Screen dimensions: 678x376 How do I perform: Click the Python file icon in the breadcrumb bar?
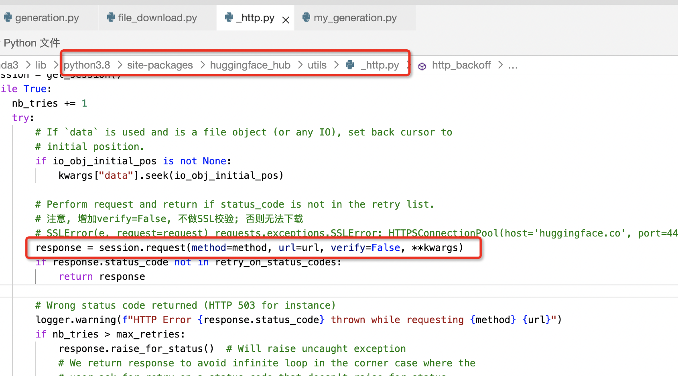tap(349, 65)
